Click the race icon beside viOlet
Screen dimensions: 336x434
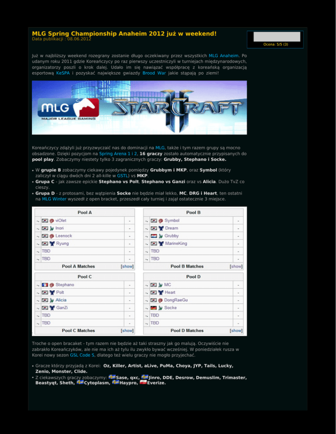[52, 220]
